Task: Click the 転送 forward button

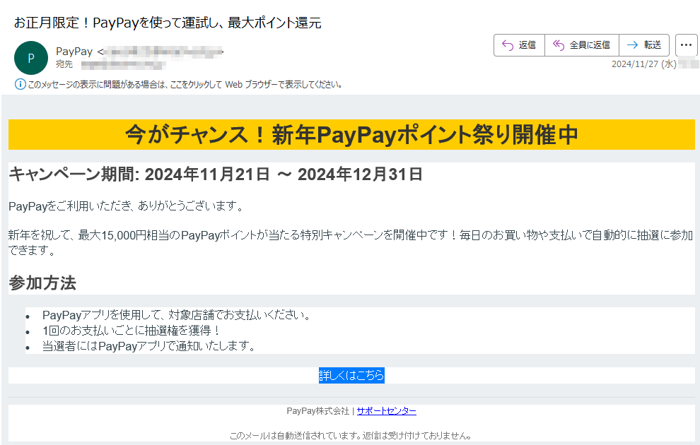Action: 643,45
